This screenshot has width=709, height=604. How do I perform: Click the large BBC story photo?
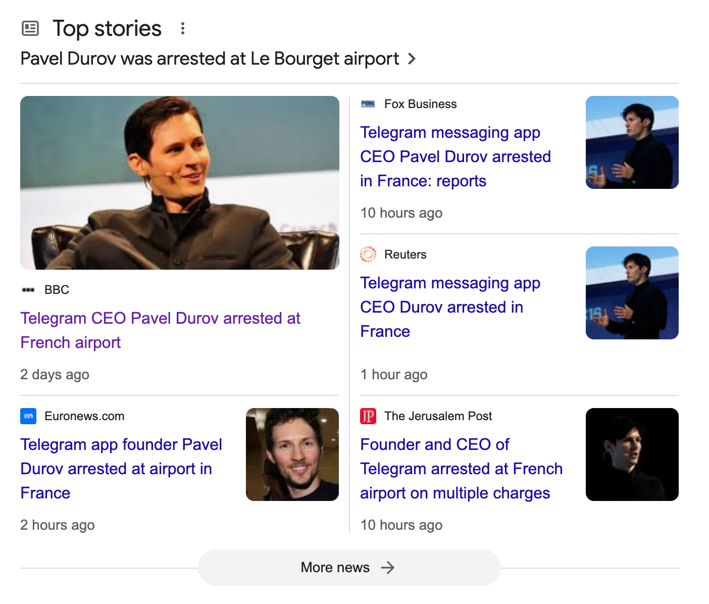[180, 183]
